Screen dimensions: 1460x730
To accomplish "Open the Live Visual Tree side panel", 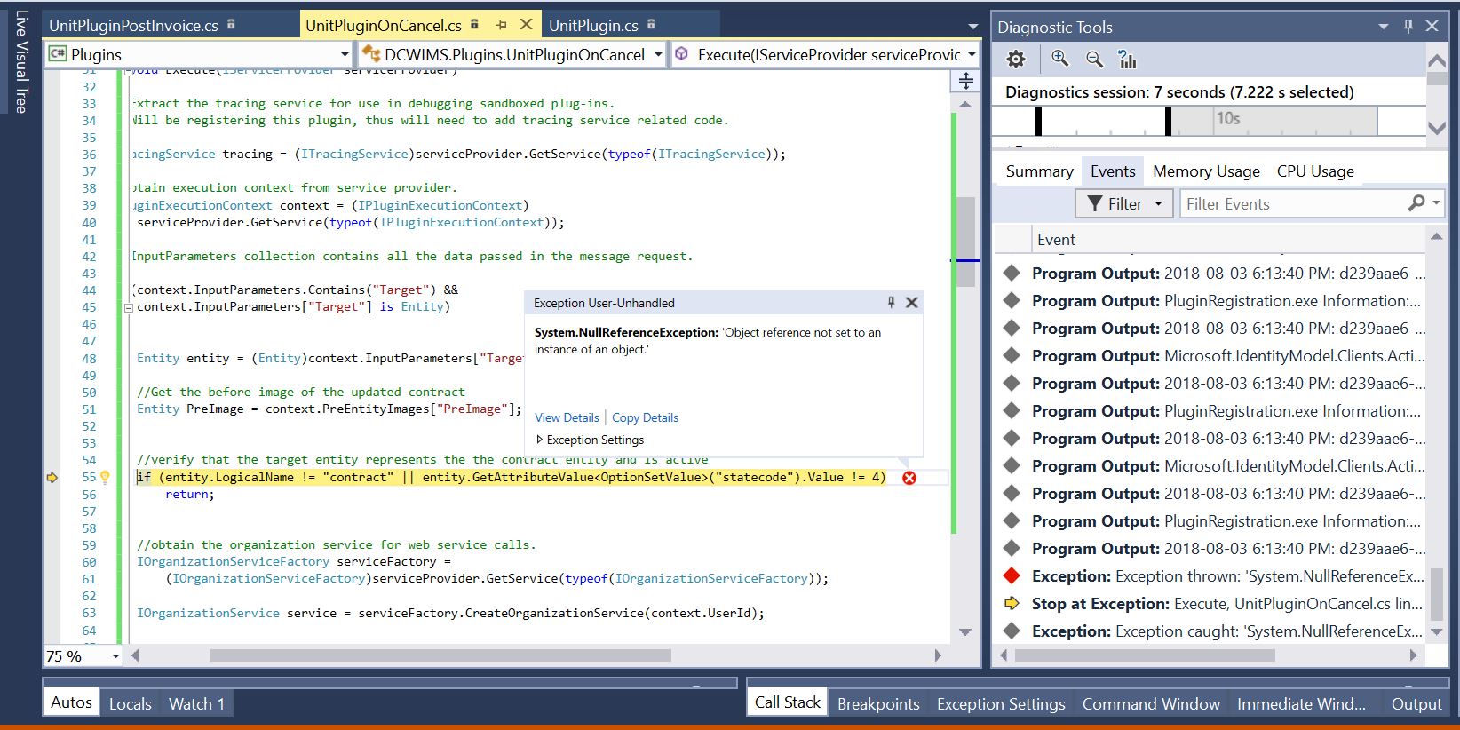I will [x=21, y=62].
